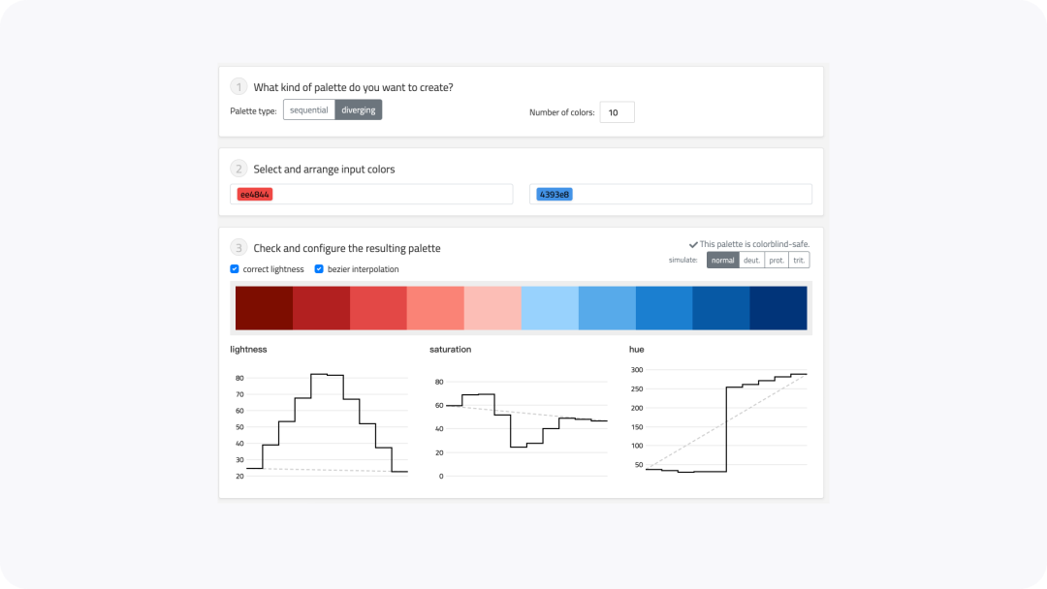Click the darkest red palette swatch
The height and width of the screenshot is (589, 1047).
click(x=264, y=308)
